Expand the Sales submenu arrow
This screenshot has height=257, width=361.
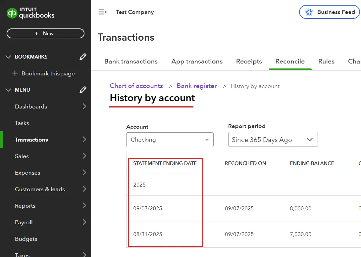[84, 156]
